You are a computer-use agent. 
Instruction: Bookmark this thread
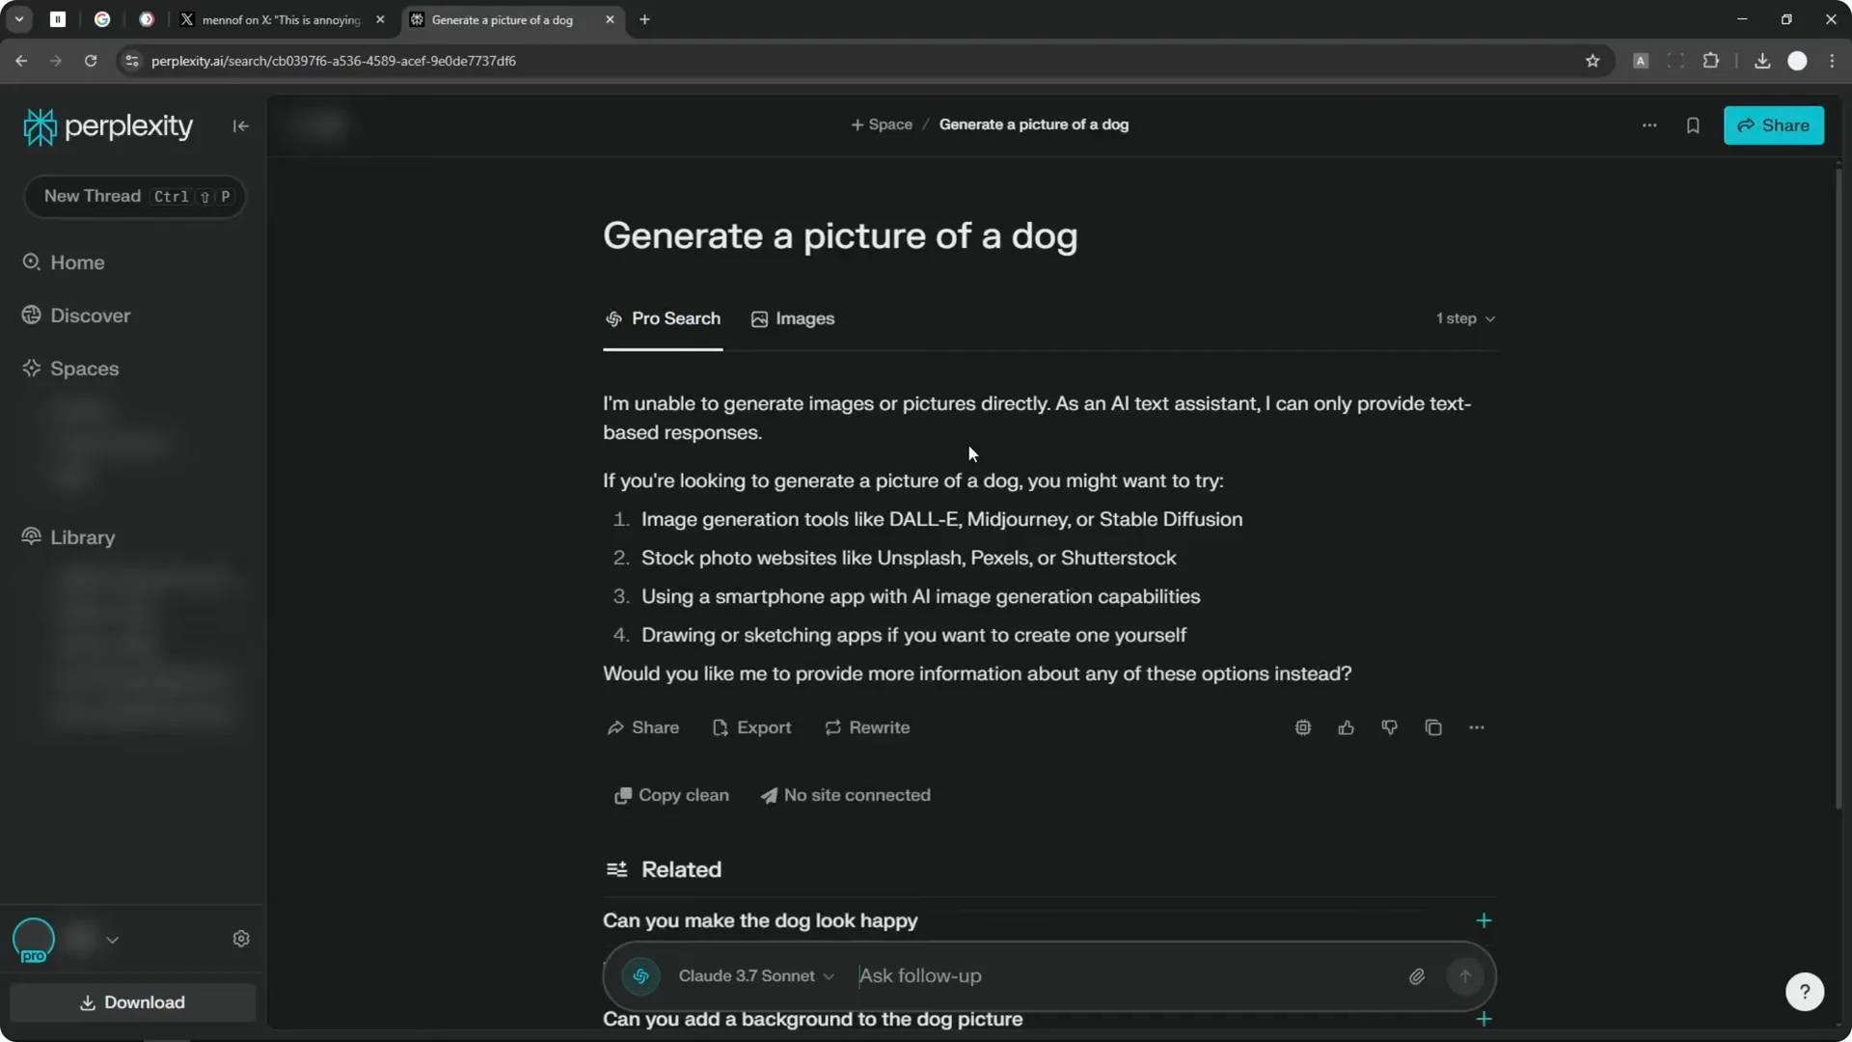[1694, 125]
